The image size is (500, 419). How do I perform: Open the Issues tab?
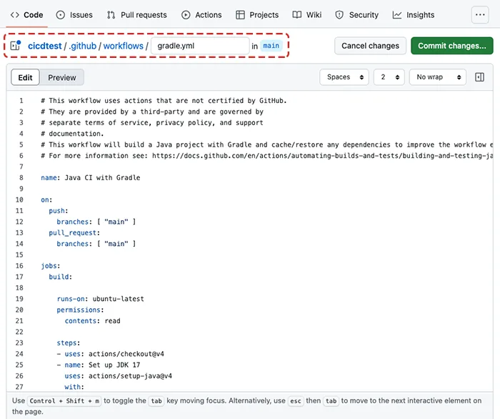click(x=74, y=15)
